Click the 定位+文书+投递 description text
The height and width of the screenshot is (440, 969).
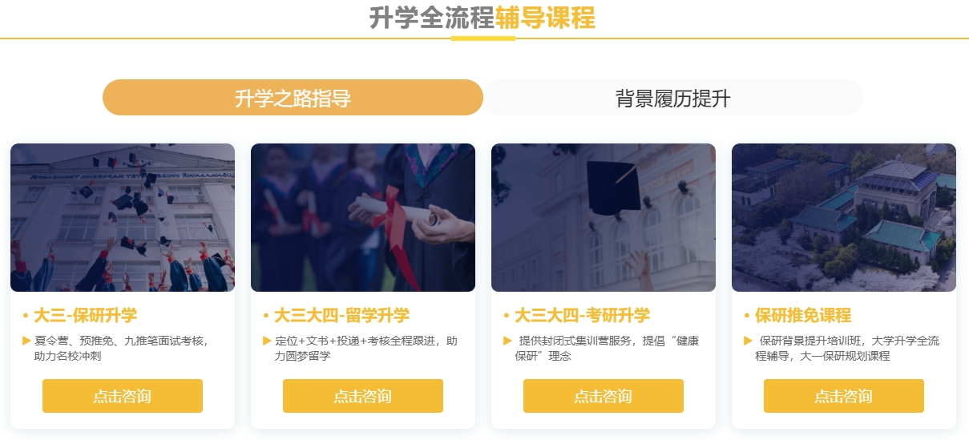[365, 348]
